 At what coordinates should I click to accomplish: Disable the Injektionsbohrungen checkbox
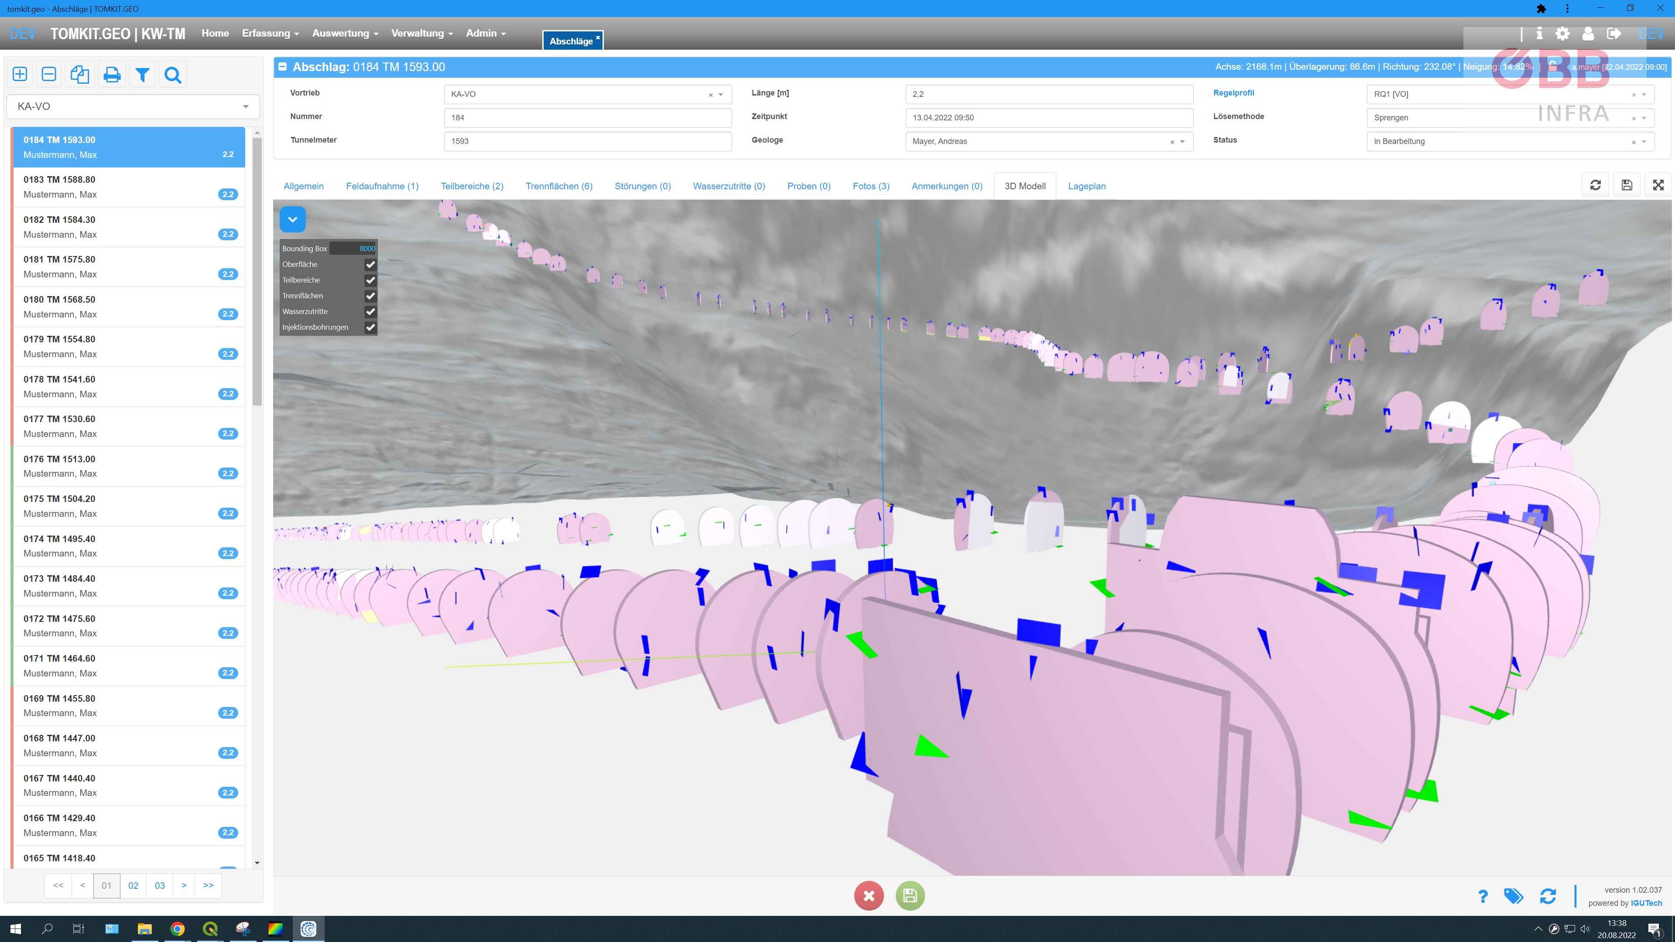(x=370, y=327)
